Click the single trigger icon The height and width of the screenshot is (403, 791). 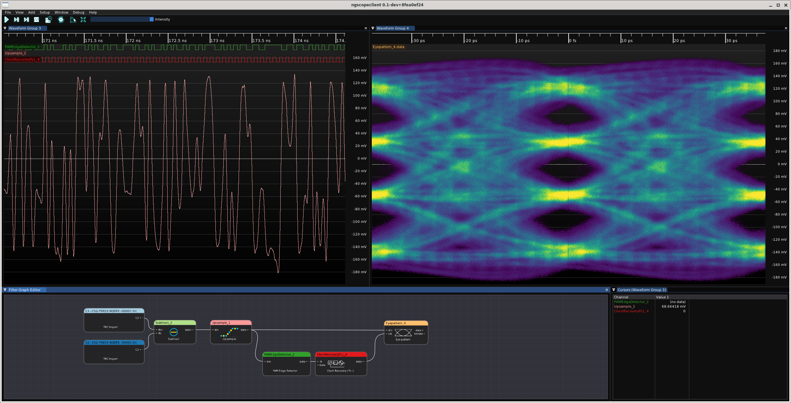point(17,20)
